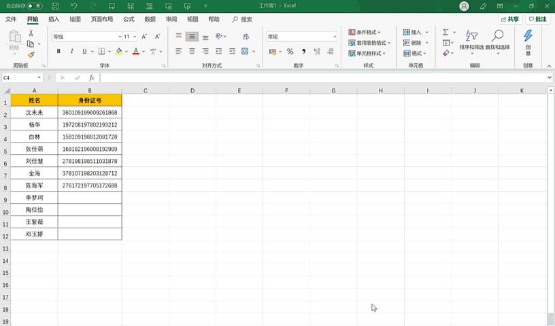Increase font size with the larger A icon
The height and width of the screenshot is (326, 555).
144,37
